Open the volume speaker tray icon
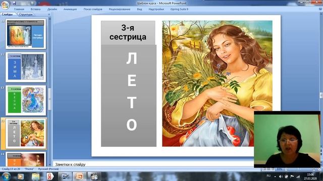This screenshot has height=181, width=323. click(281, 176)
